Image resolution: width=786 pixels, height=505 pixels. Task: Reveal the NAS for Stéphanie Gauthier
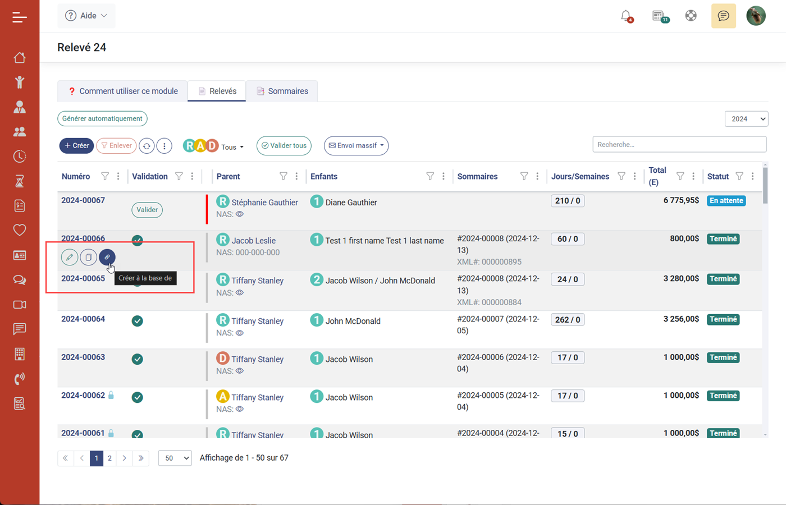click(239, 214)
